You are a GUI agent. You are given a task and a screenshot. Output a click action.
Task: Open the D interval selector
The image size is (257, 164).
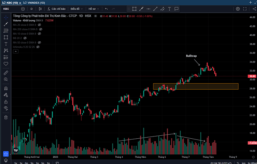31,9
